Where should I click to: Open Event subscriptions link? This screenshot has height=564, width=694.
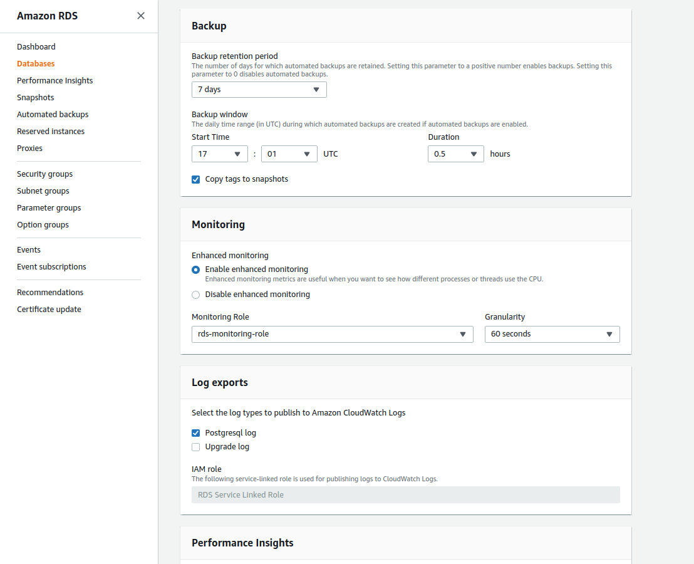click(x=52, y=266)
